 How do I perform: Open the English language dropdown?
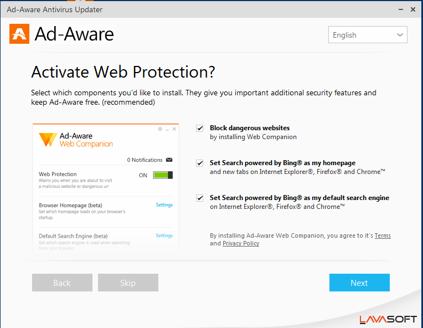[x=368, y=35]
